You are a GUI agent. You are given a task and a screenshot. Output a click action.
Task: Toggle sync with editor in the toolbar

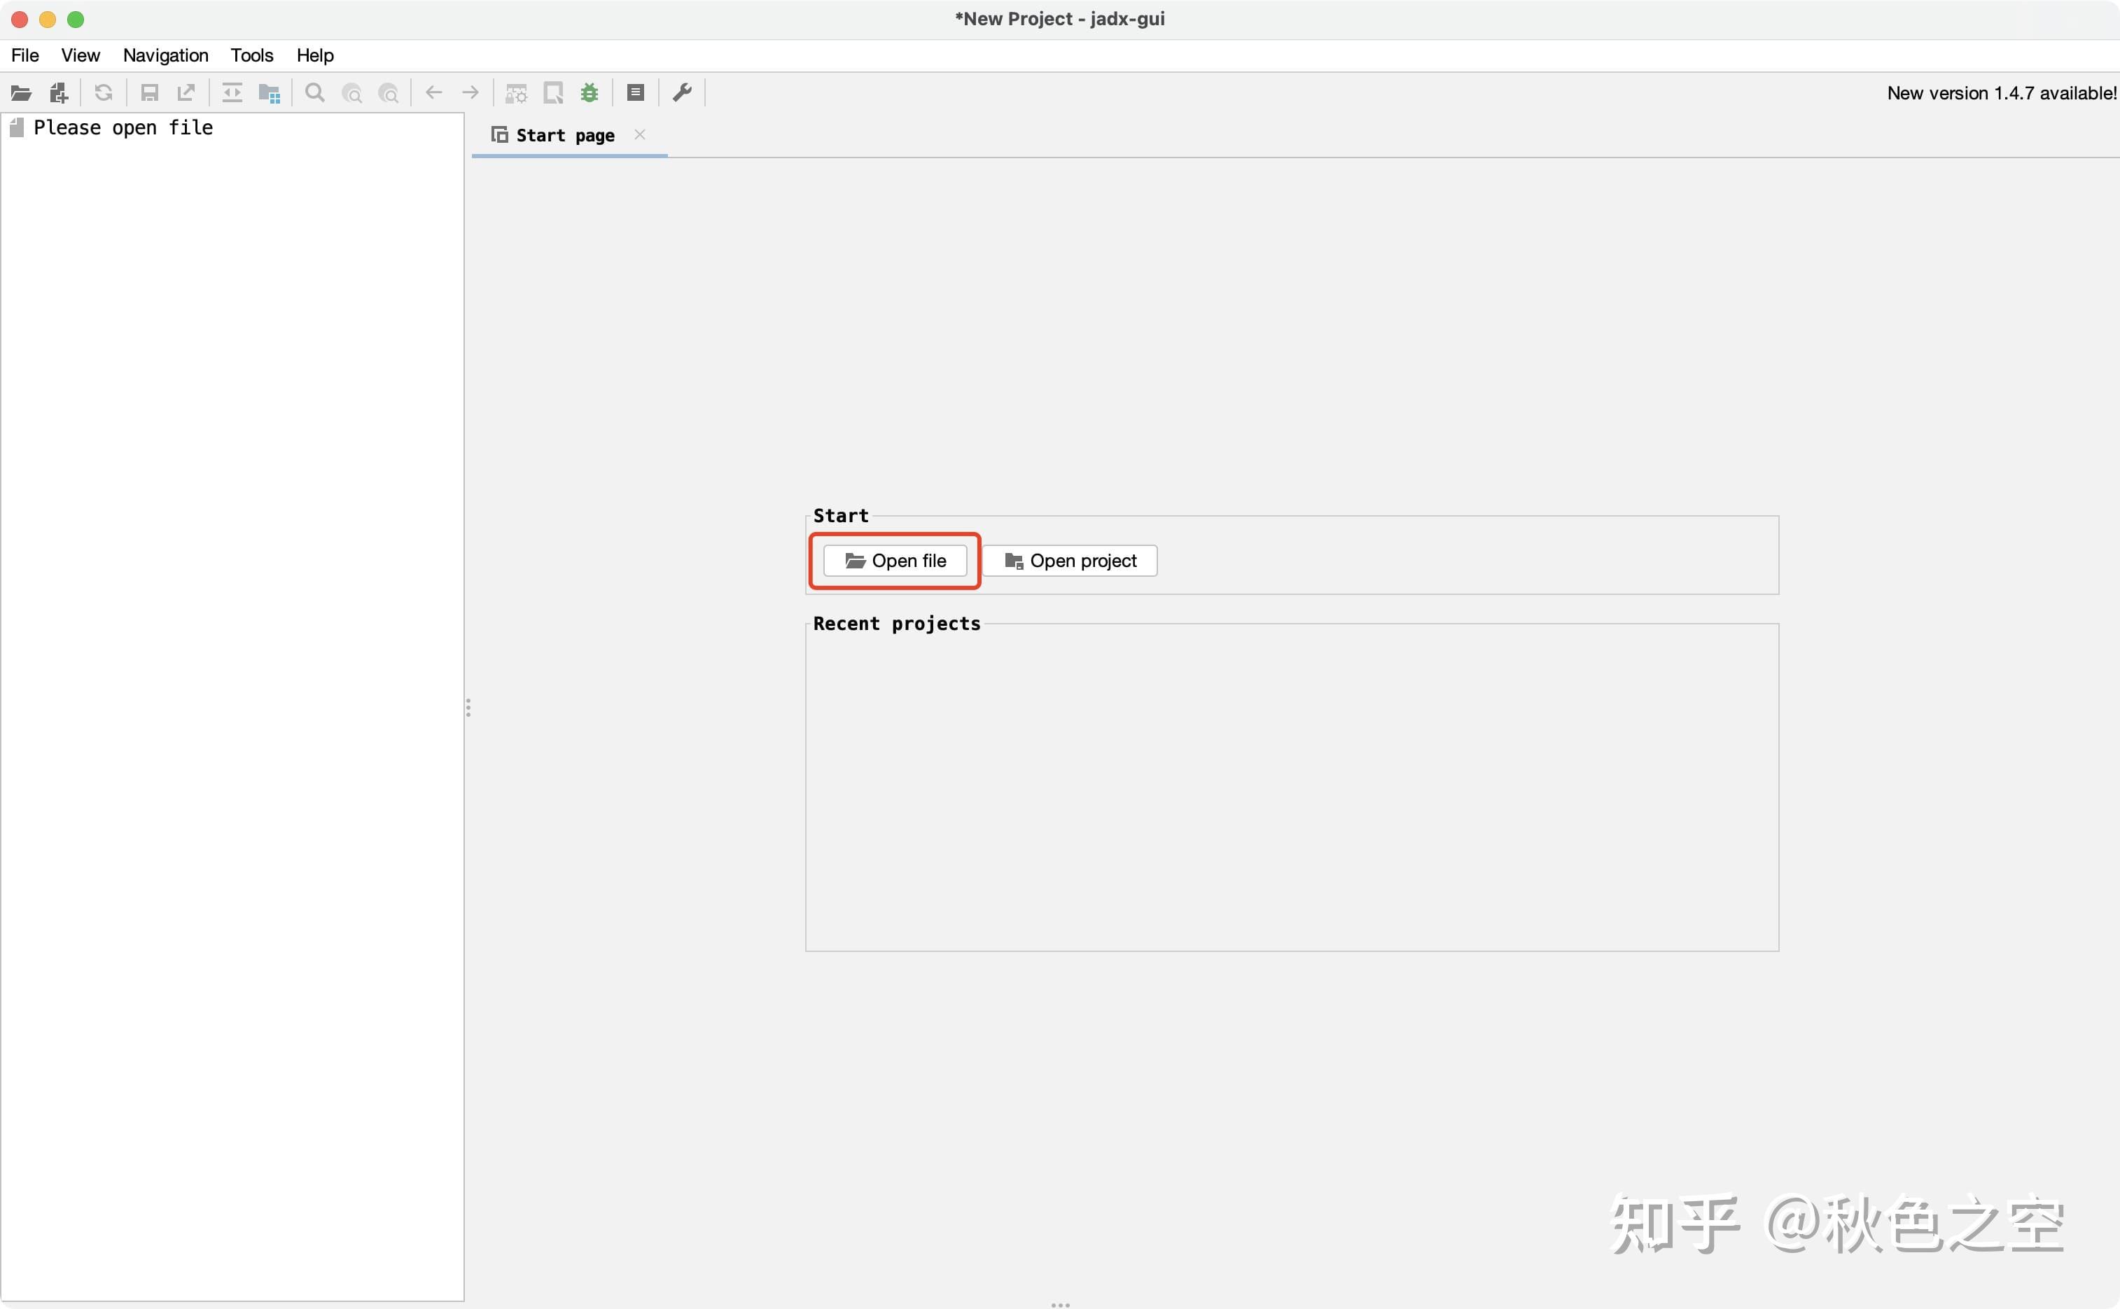pos(231,92)
